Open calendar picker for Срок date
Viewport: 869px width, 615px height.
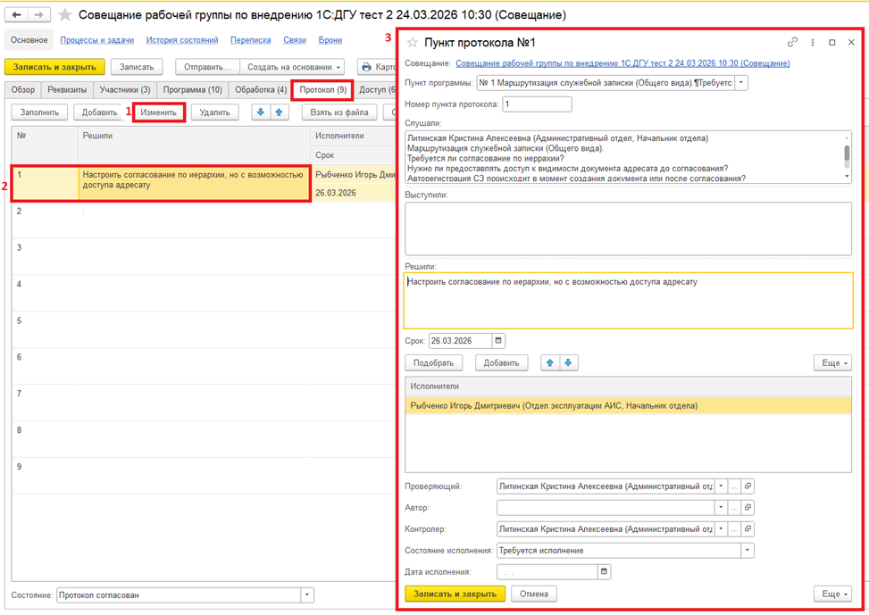(498, 341)
